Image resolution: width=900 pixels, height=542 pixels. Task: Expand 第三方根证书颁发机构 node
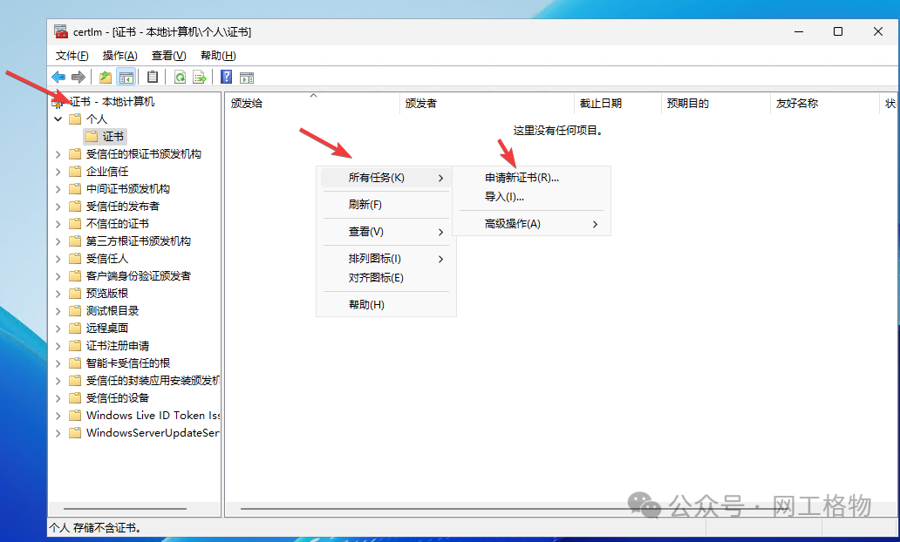coord(58,241)
